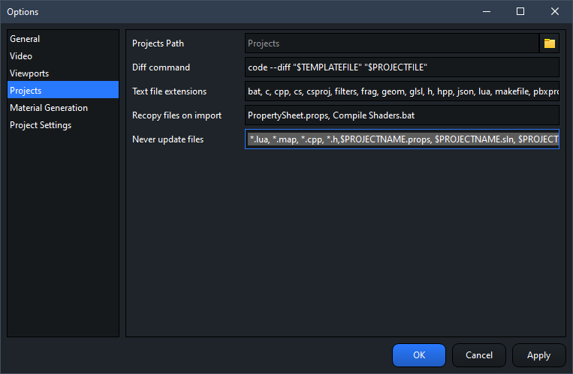Minimize the Options dialog
The image size is (573, 374).
486,11
